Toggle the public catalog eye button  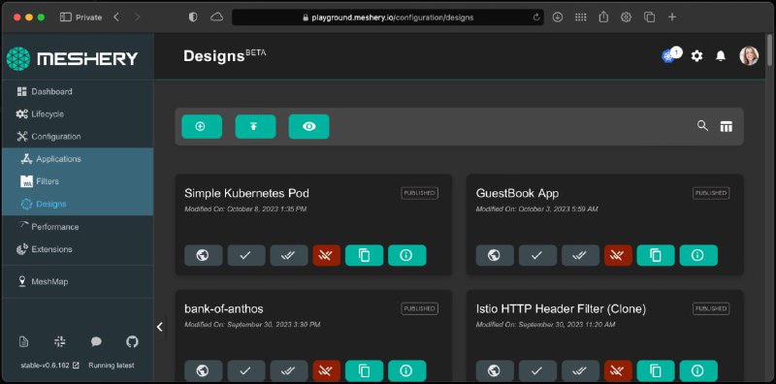308,127
